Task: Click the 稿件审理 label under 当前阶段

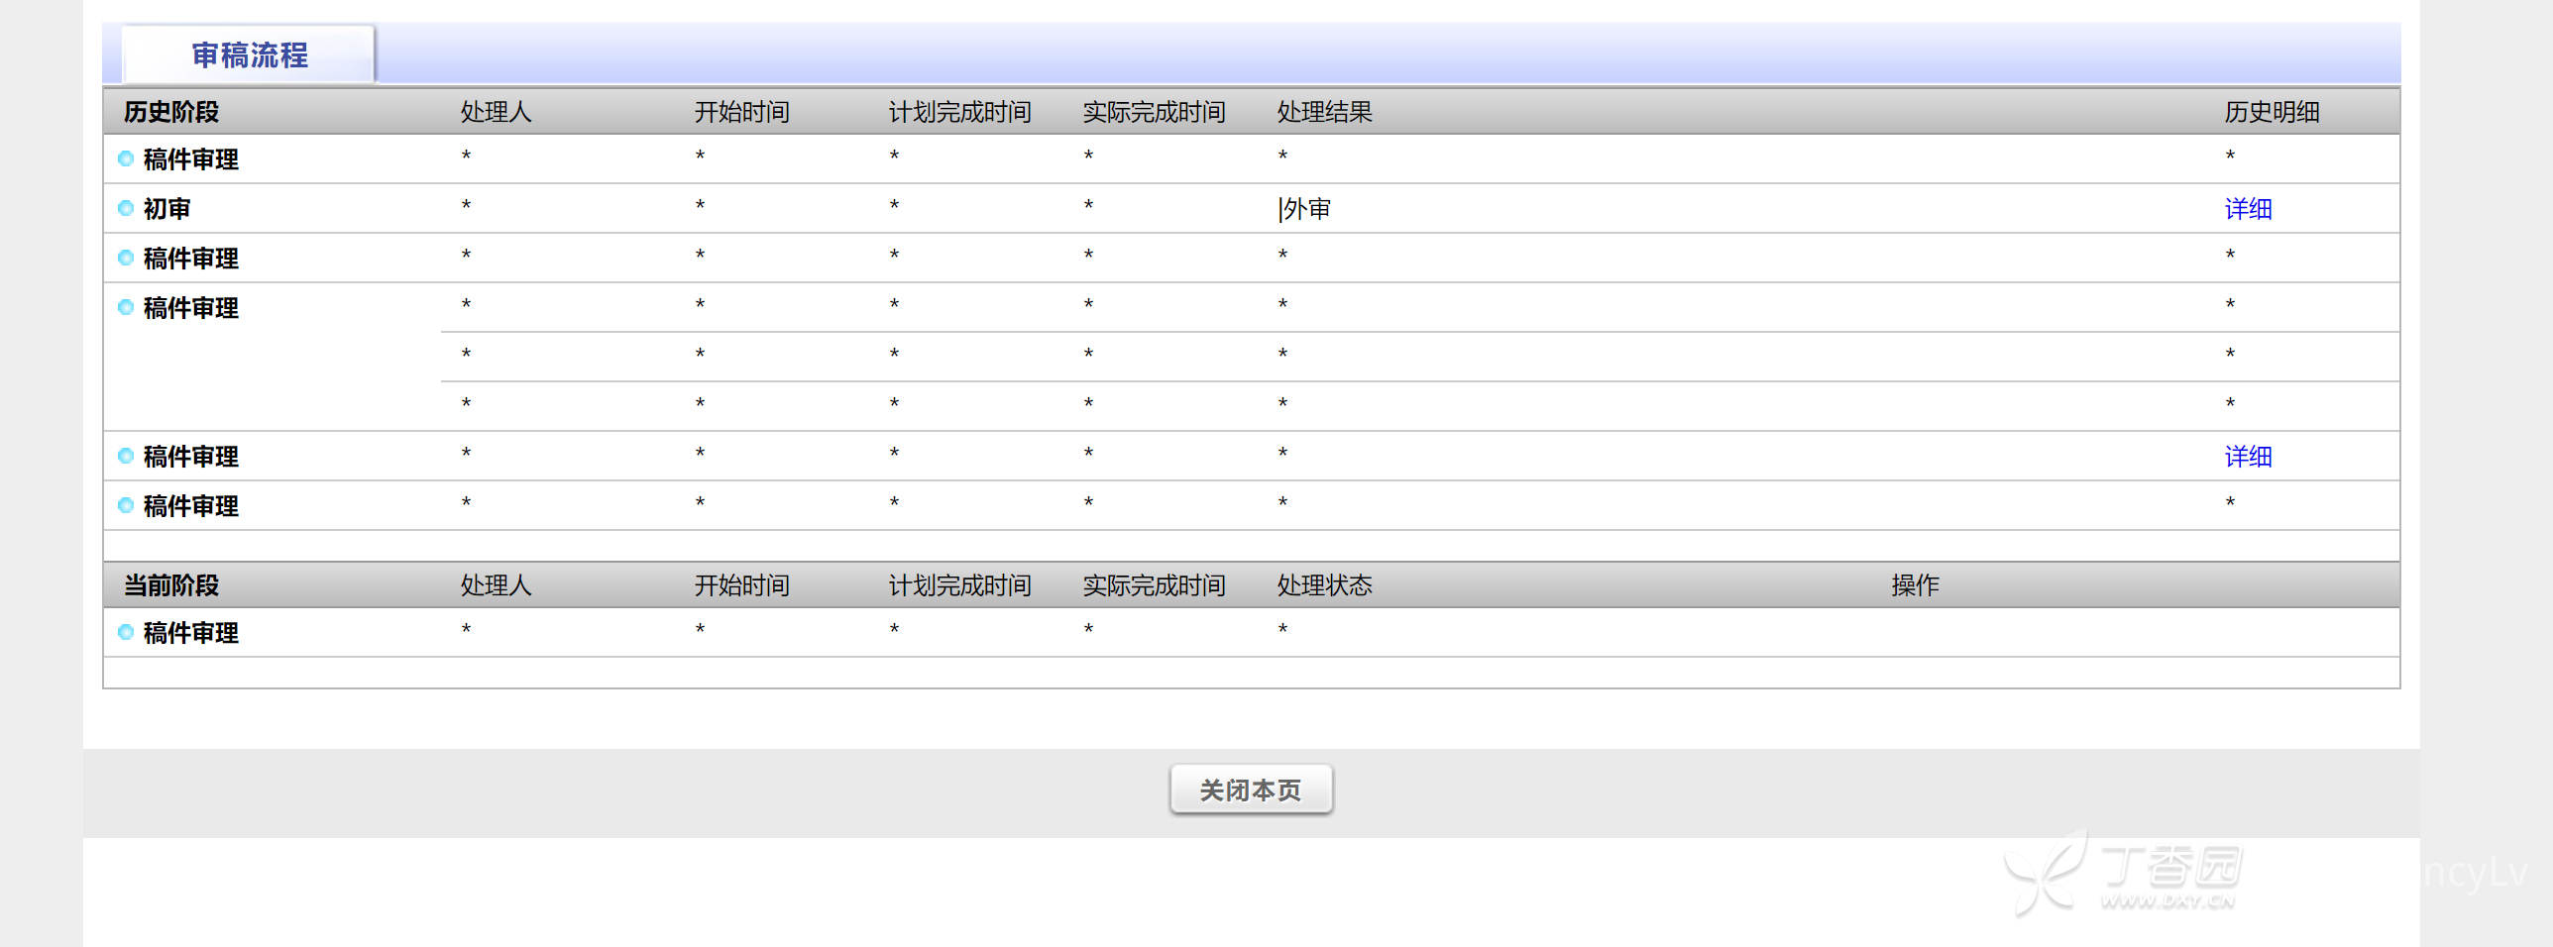Action: point(190,633)
